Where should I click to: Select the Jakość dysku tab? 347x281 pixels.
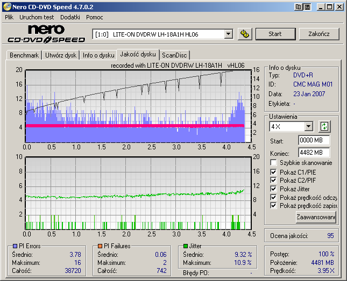click(138, 54)
